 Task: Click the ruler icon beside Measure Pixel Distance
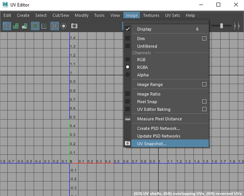(x=128, y=119)
